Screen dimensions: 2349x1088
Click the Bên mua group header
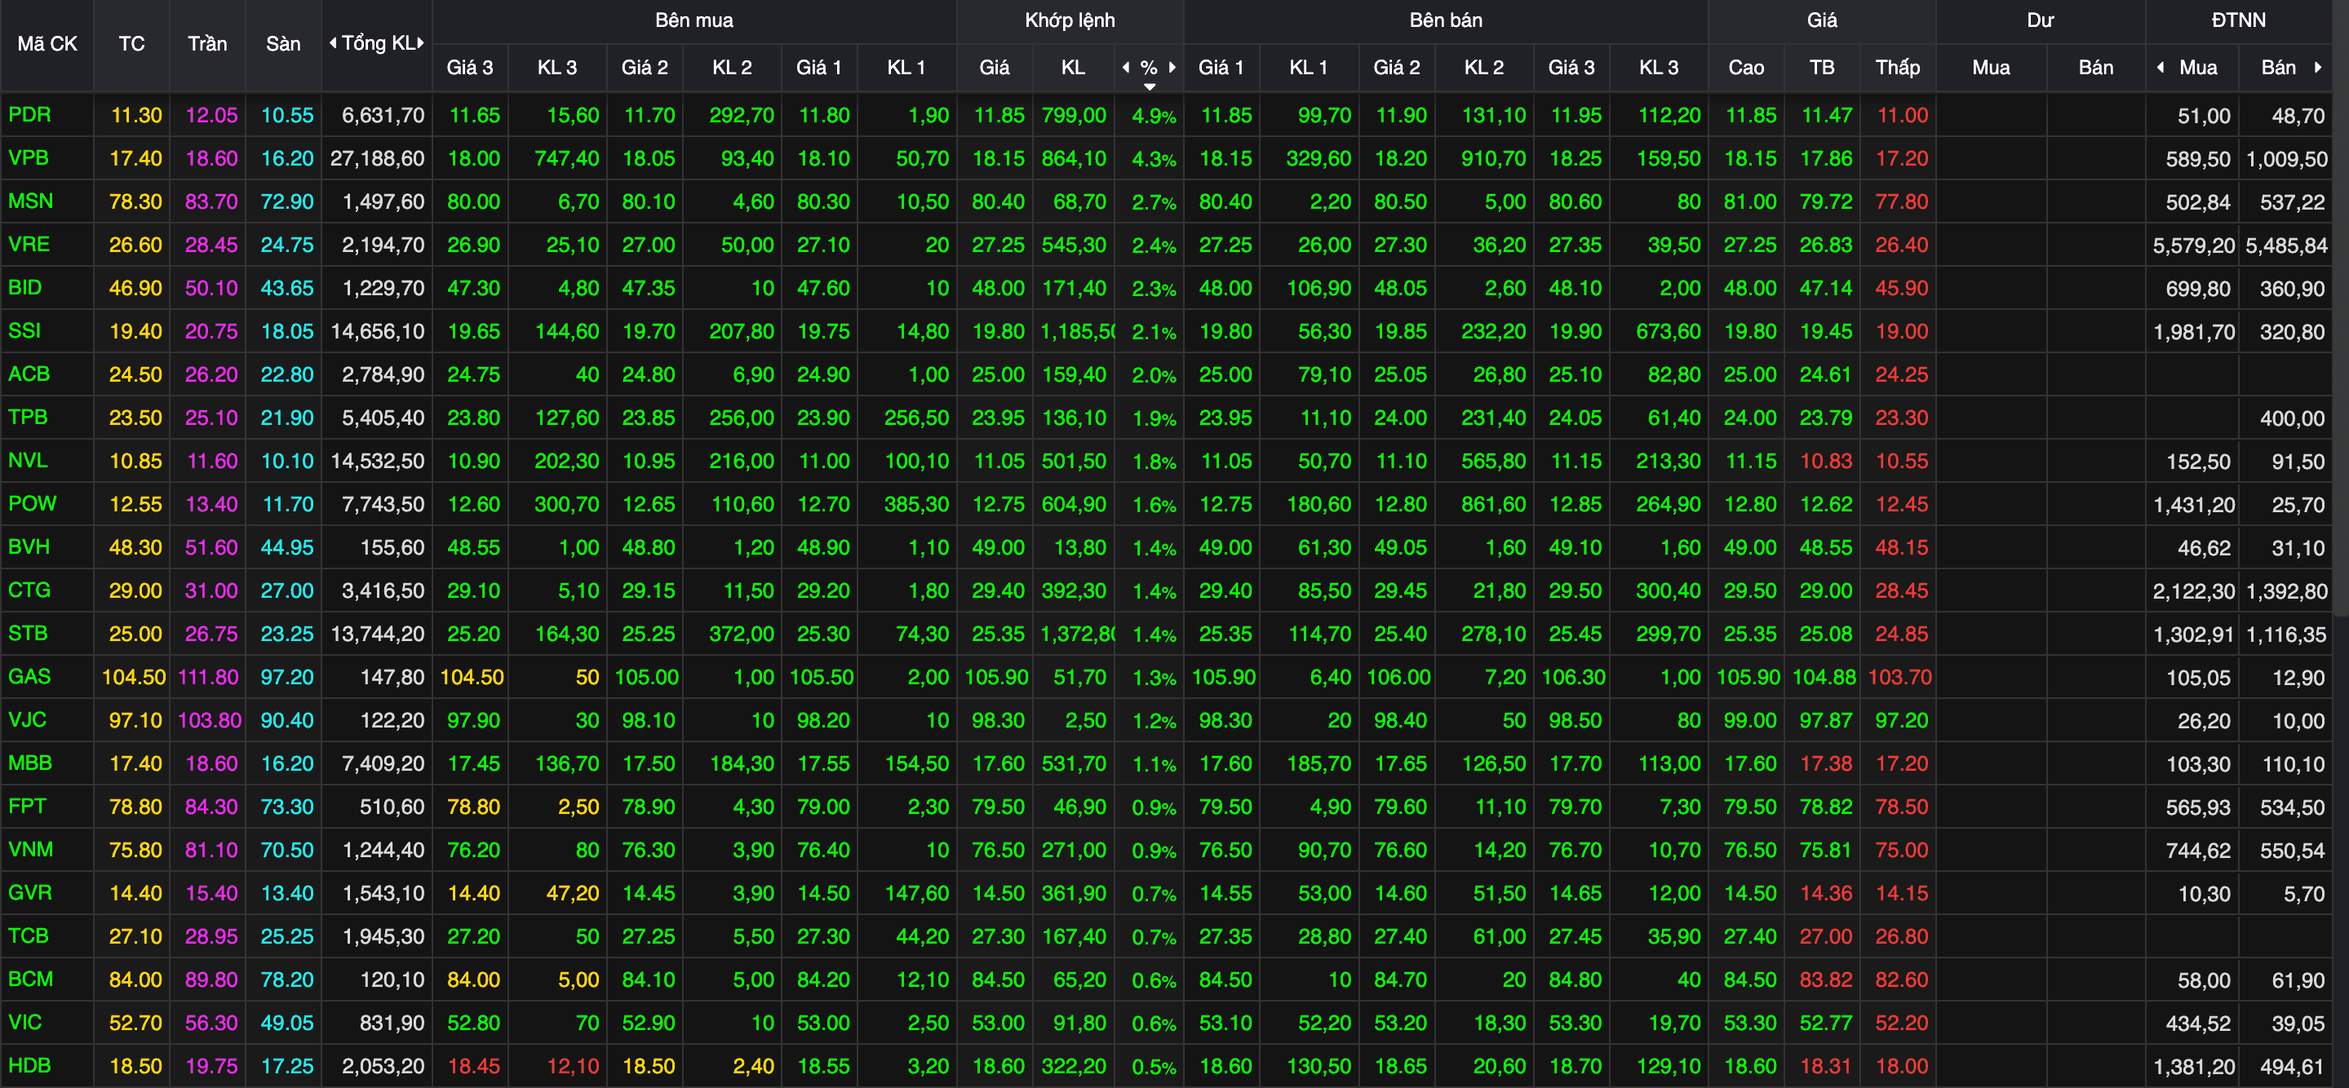click(x=694, y=20)
